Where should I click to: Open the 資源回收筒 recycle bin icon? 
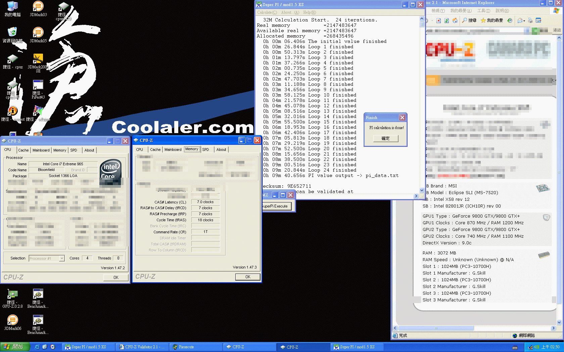[12, 35]
